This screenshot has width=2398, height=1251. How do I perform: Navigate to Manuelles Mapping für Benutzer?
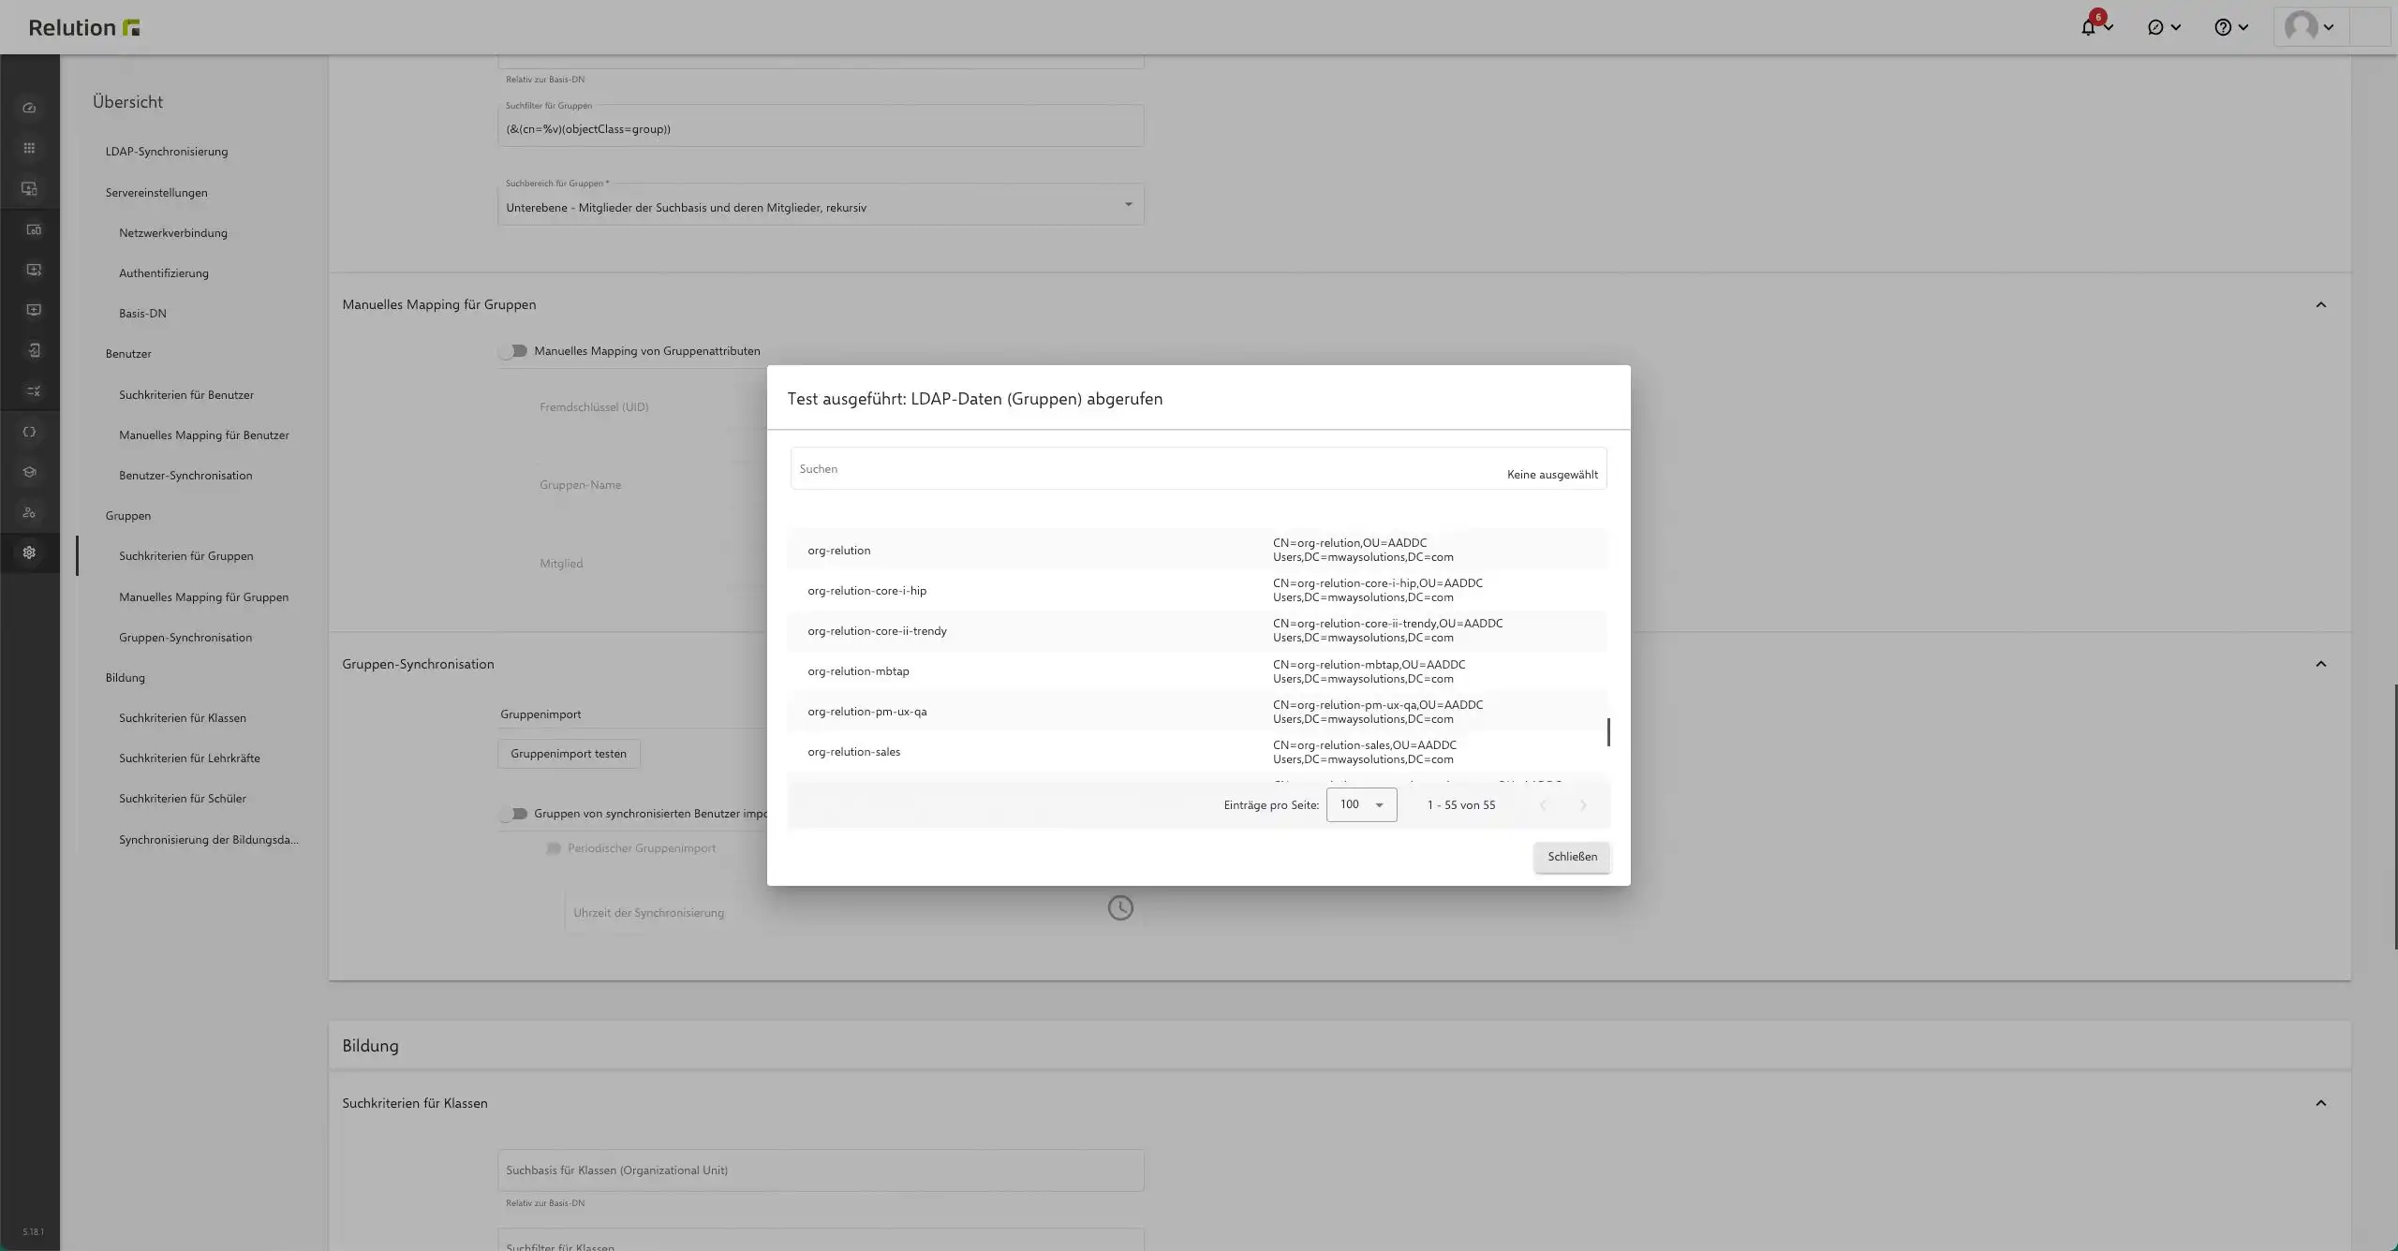(x=204, y=435)
